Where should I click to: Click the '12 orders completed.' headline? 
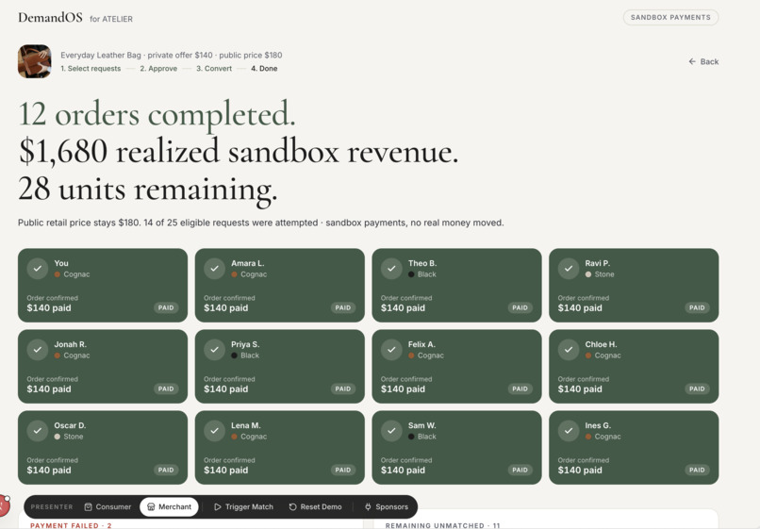pyautogui.click(x=157, y=115)
